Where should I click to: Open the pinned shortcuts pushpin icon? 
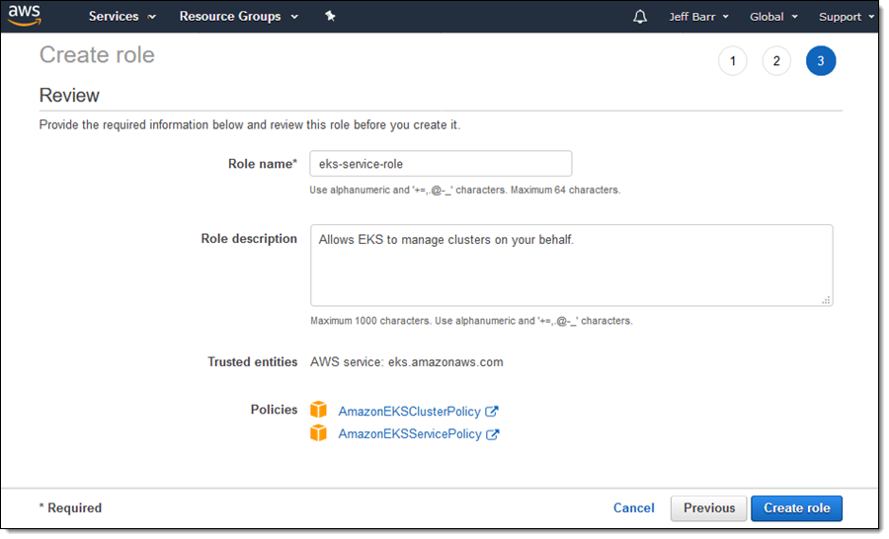point(330,17)
